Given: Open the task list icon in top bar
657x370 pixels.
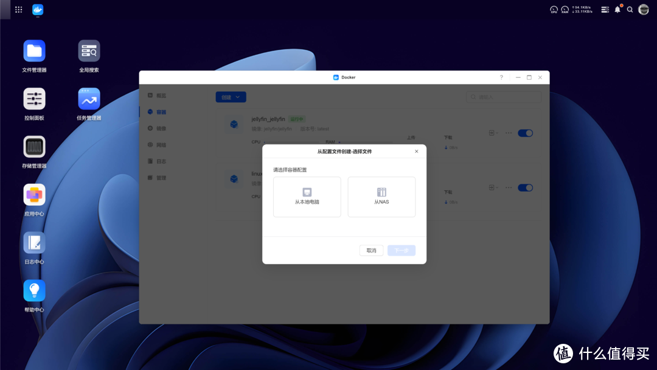Looking at the screenshot, I should [605, 9].
